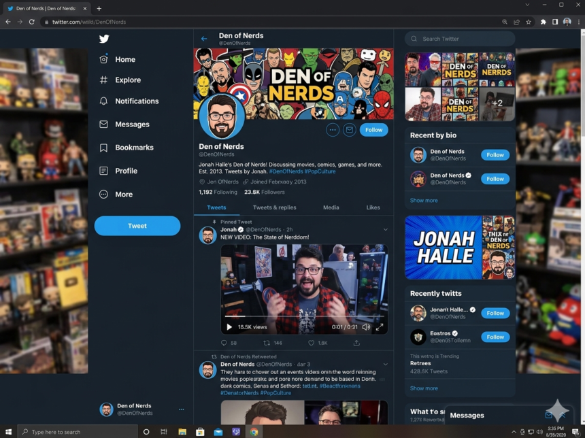Share the pinned tweet

click(x=356, y=343)
